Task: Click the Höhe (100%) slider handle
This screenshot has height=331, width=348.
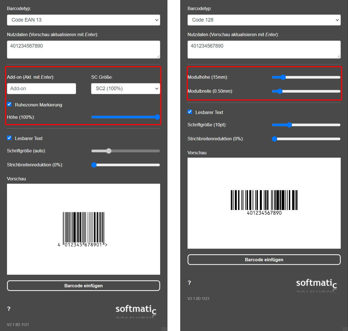Action: click(x=157, y=117)
